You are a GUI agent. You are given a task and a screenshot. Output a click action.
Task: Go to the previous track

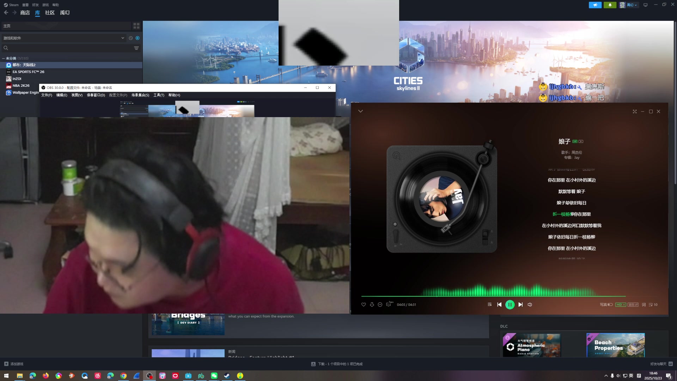[x=499, y=304]
